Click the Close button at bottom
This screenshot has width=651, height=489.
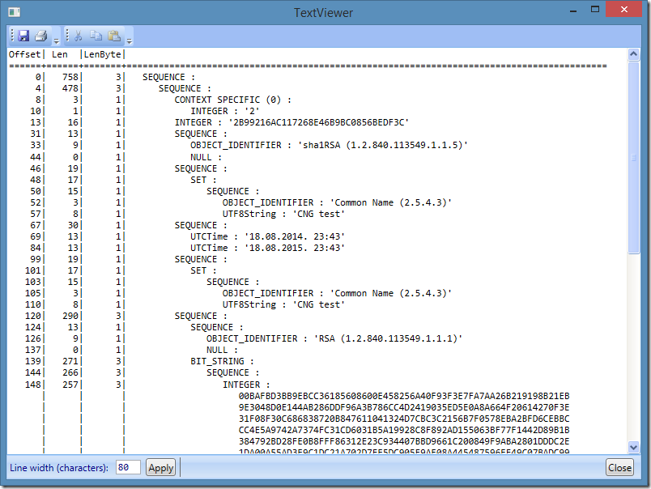(620, 468)
